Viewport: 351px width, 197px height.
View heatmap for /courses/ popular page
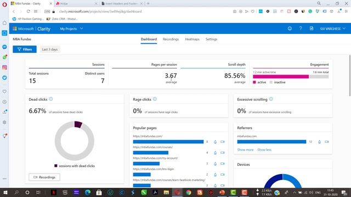pyautogui.click(x=215, y=153)
